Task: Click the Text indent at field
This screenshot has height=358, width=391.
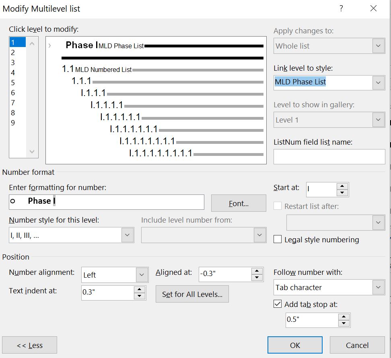Action: (108, 293)
